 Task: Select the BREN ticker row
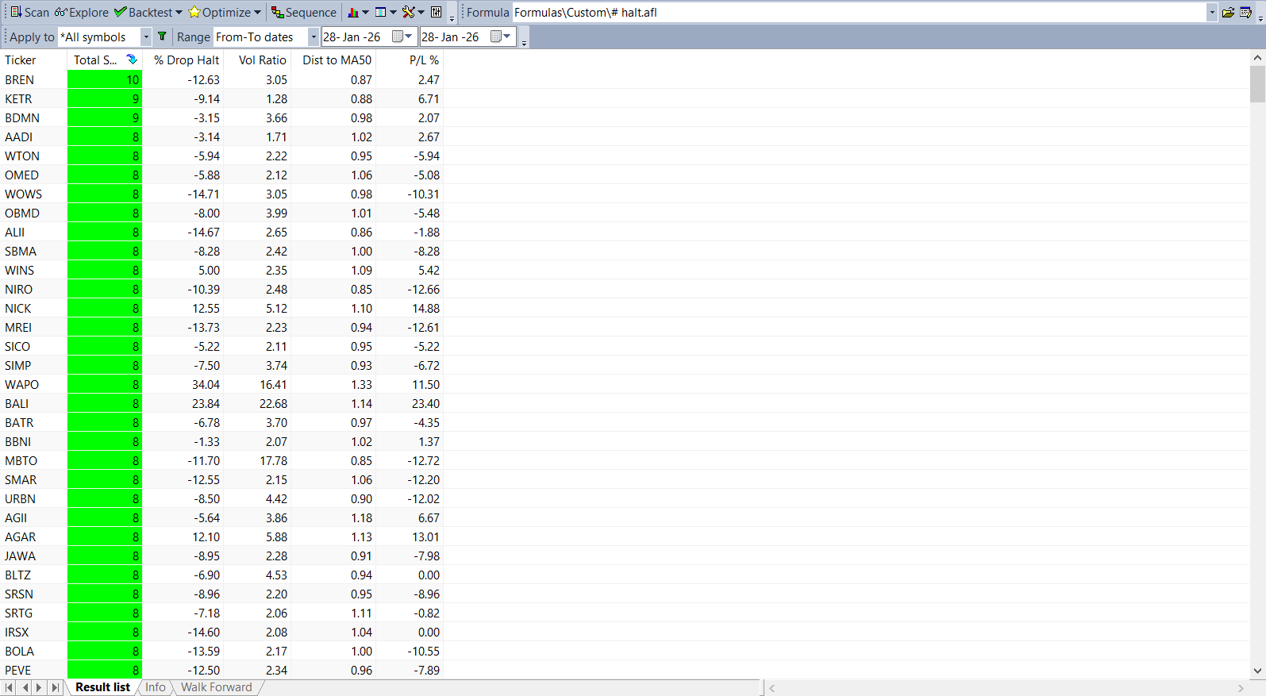(20, 80)
